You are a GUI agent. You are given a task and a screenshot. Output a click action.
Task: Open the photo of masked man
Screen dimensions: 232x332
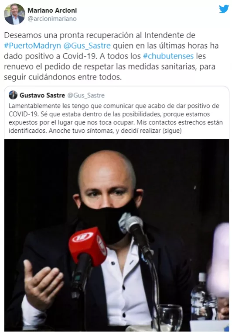coord(116,235)
